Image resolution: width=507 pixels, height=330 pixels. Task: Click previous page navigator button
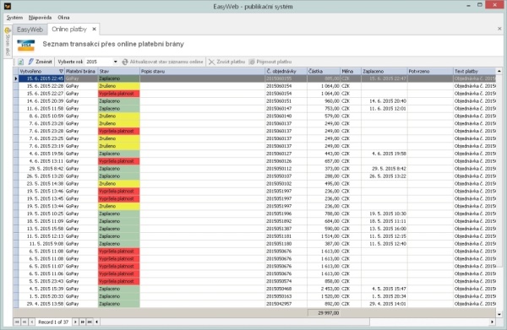pos(25,322)
